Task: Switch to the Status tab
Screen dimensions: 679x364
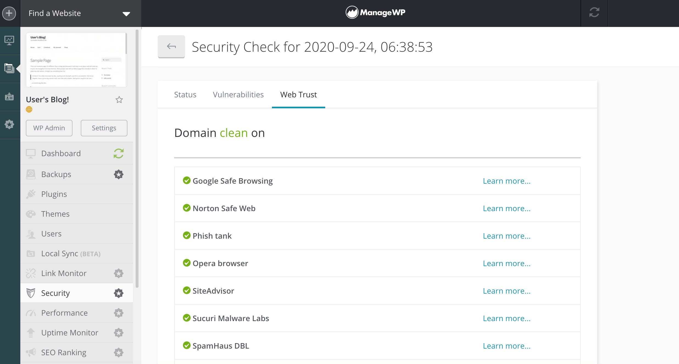Action: point(185,94)
